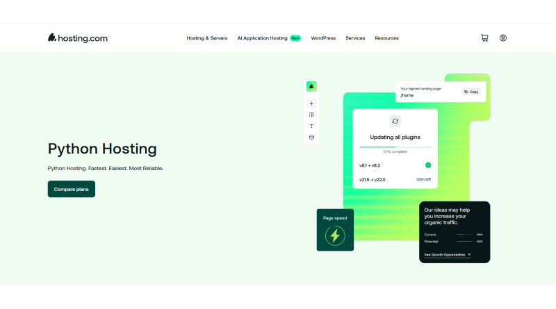Click the plus icon in illustration sidebar
Viewport: 556px width, 309px height.
pyautogui.click(x=311, y=104)
